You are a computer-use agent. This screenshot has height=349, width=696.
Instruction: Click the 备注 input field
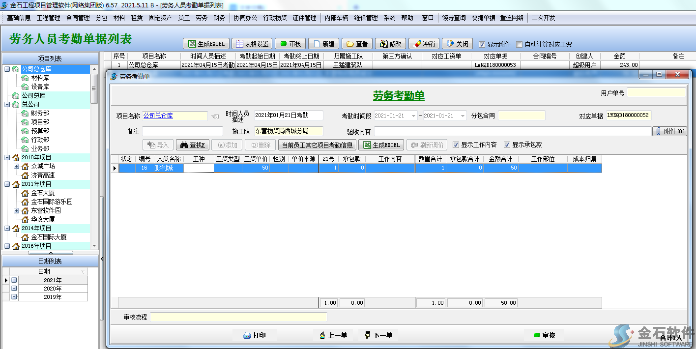click(182, 131)
